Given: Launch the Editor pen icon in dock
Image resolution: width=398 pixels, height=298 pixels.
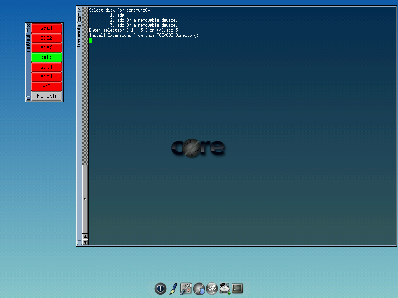Looking at the screenshot, I should click(174, 289).
